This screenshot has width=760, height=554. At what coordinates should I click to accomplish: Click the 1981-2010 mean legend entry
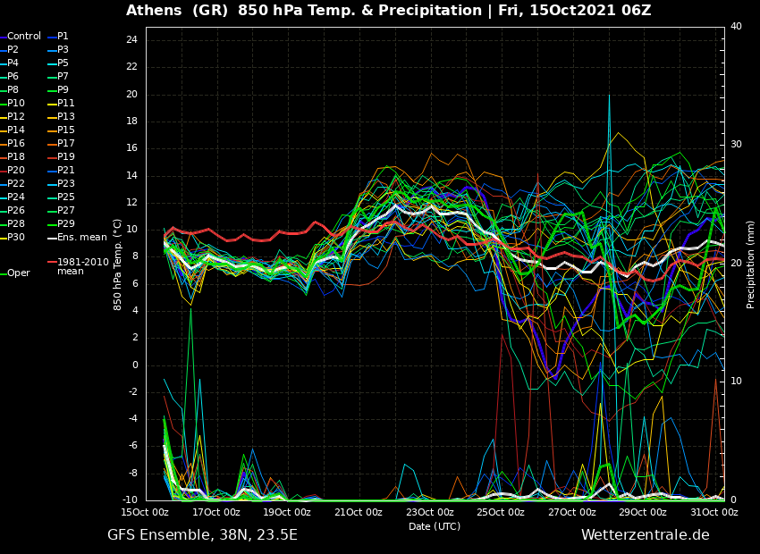point(82,266)
